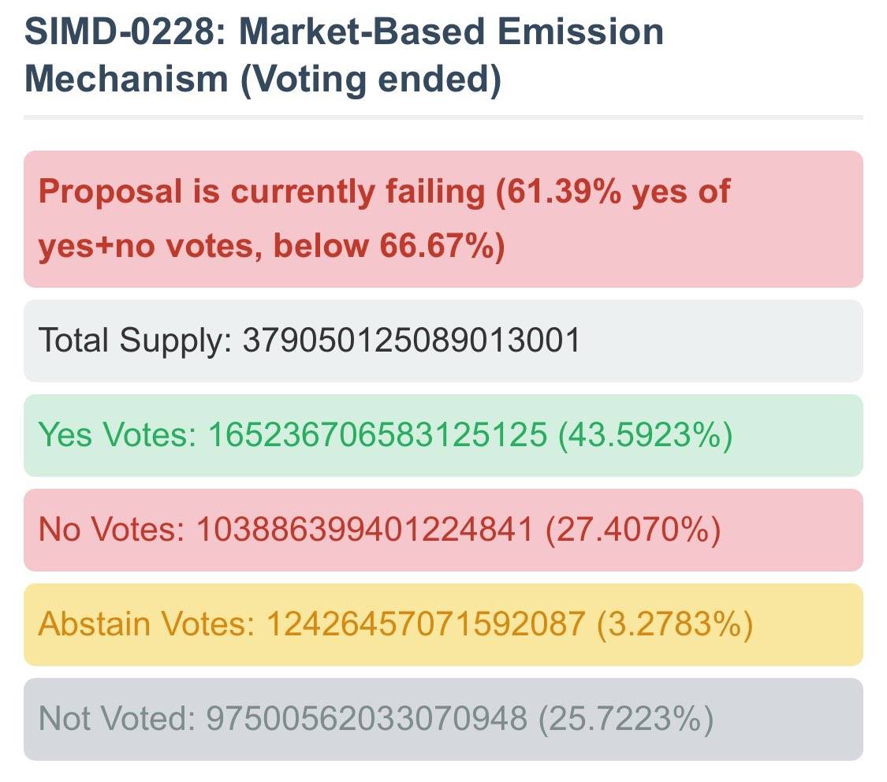Screen dimensions: 887x782
Task: Click the 61.39% yes percentage in banner
Action: click(x=563, y=192)
